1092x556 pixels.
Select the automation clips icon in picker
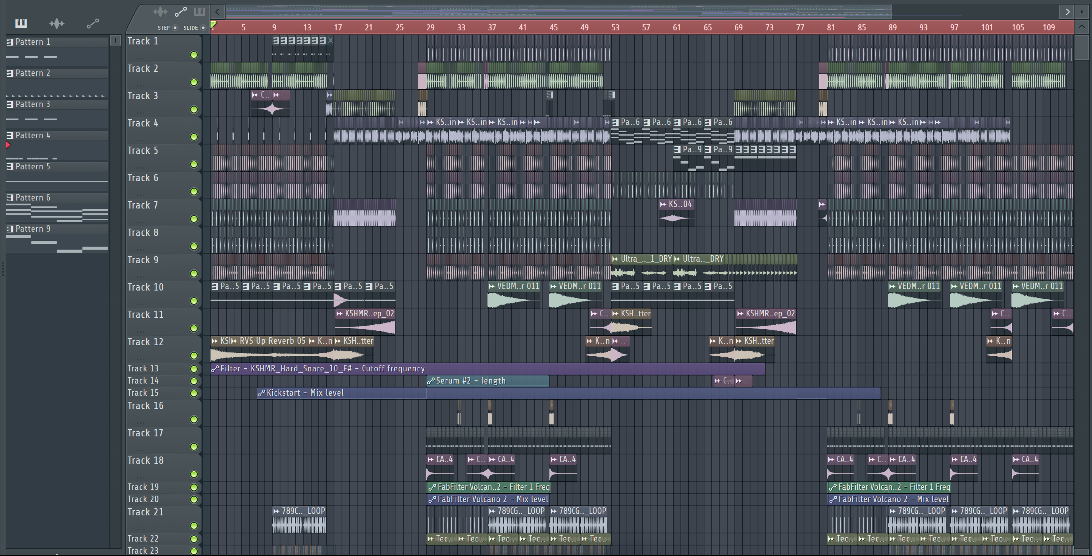point(93,23)
